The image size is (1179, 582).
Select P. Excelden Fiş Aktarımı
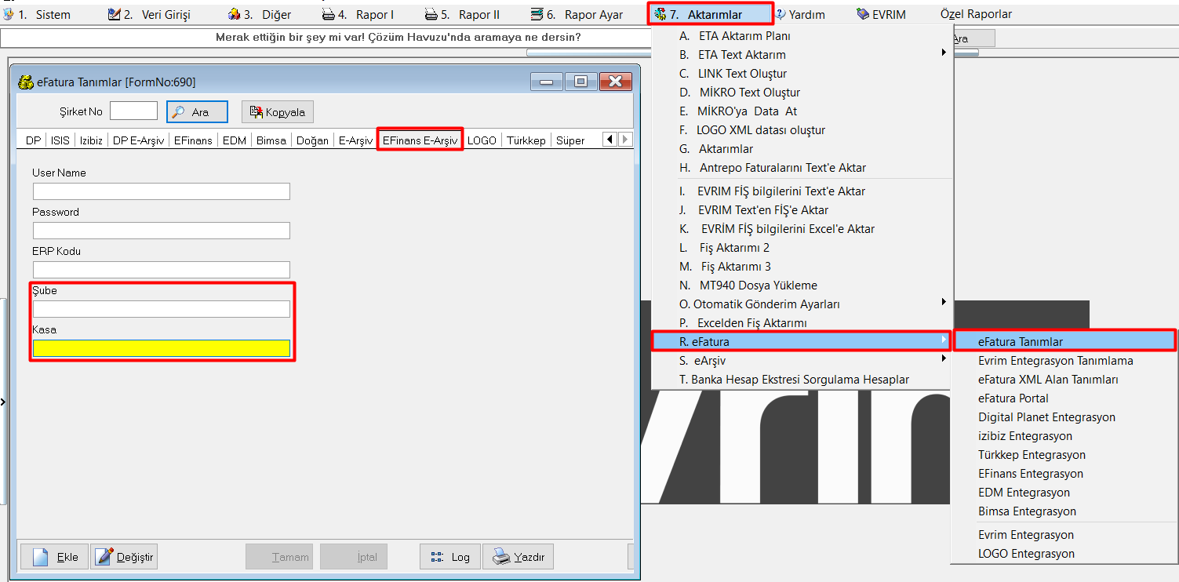[802, 323]
